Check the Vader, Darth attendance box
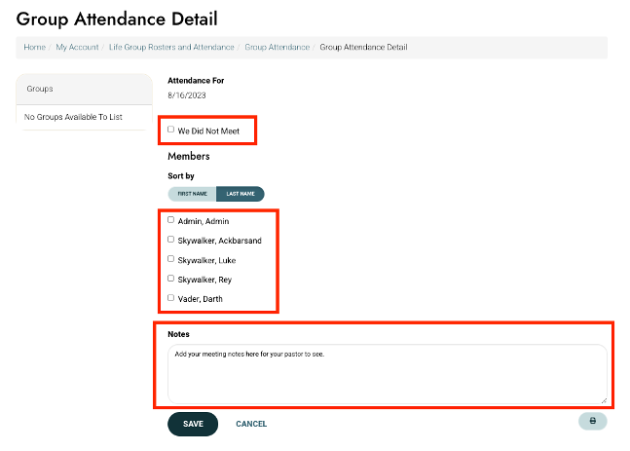This screenshot has width=630, height=451. point(171,298)
